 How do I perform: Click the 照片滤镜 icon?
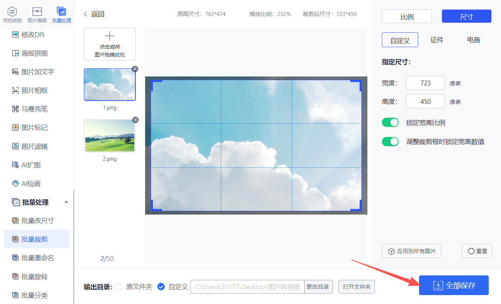[x=15, y=146]
